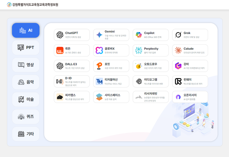Follow the Perplexity title link
Screen dimensions: 229x157
tap(151, 49)
